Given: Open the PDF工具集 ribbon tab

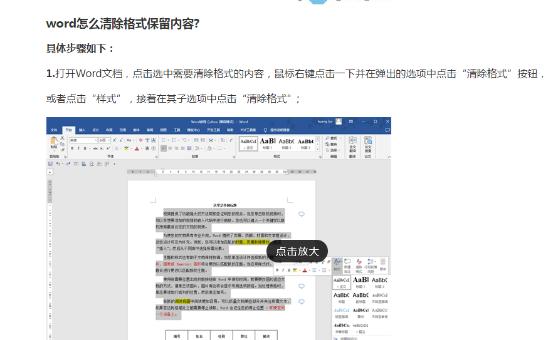Looking at the screenshot, I should pos(248,130).
